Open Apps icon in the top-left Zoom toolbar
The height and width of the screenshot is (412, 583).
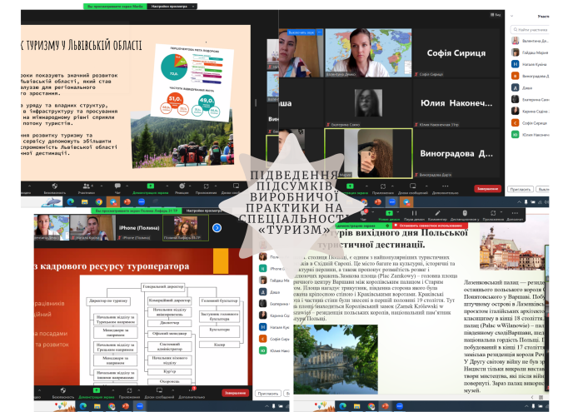(x=207, y=188)
